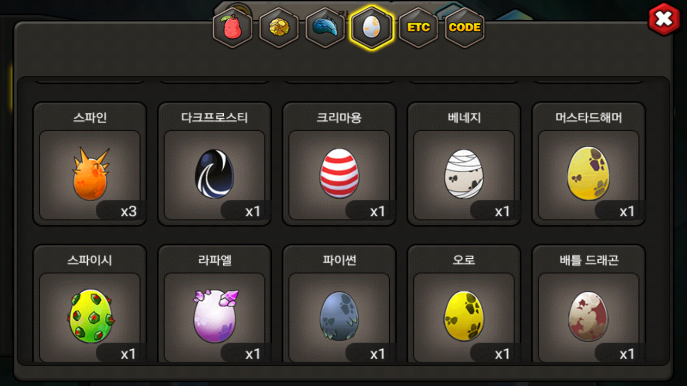Image resolution: width=687 pixels, height=386 pixels.
Task: Click the 라파엘 card title label
Action: click(215, 260)
